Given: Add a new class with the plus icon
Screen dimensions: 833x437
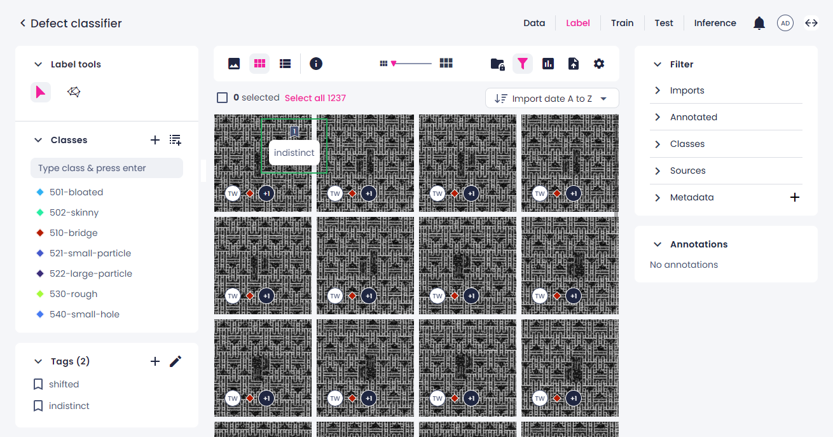Looking at the screenshot, I should click(155, 140).
